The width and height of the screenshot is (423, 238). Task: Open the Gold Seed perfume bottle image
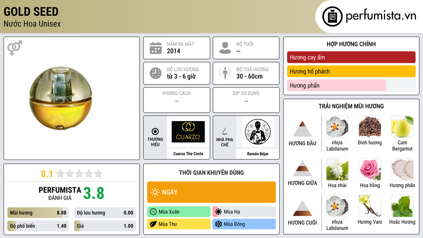[61, 98]
